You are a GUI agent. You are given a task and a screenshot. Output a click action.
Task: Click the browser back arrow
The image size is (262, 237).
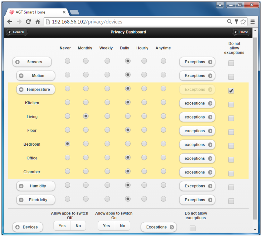[10, 22]
